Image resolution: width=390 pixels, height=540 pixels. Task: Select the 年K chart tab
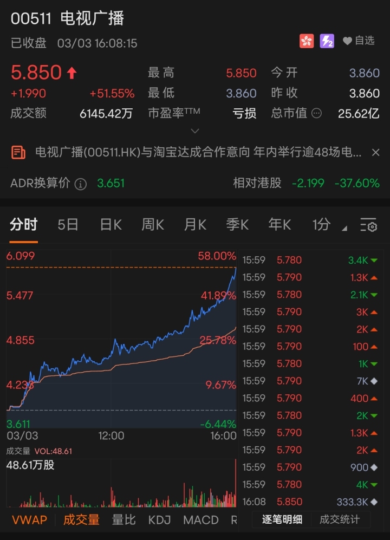tap(279, 225)
